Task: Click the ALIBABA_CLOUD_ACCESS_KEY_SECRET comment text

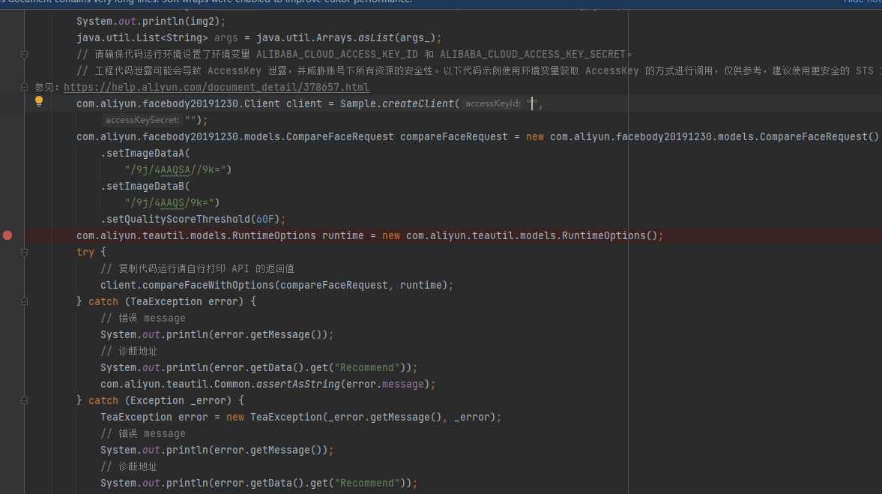Action: pos(532,55)
